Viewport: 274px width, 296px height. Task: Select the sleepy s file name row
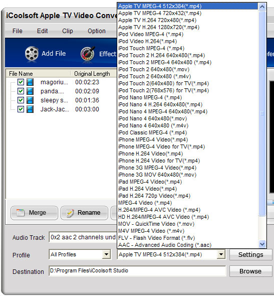pos(54,100)
